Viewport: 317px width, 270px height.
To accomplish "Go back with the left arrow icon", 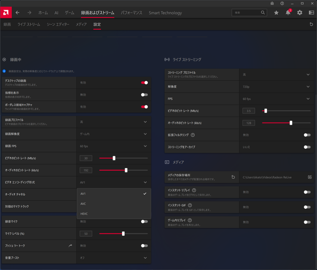I will 17,13.
